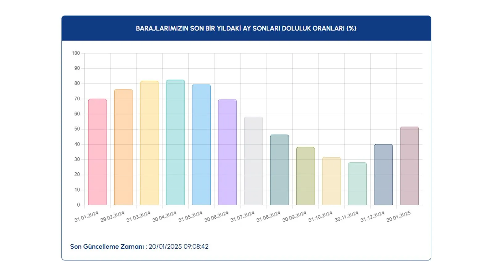493x277 pixels.
Task: Click the x-axis label 30.04.2024
Action: pos(165,216)
